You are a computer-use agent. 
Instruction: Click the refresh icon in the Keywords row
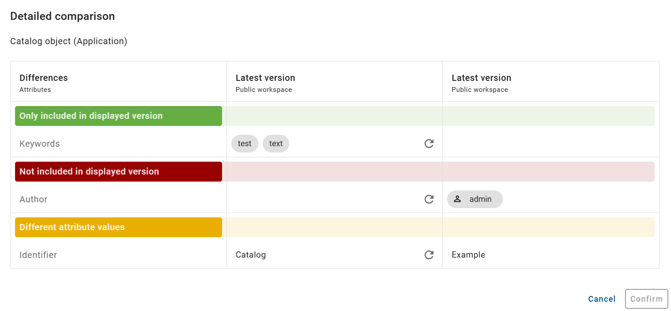point(429,143)
